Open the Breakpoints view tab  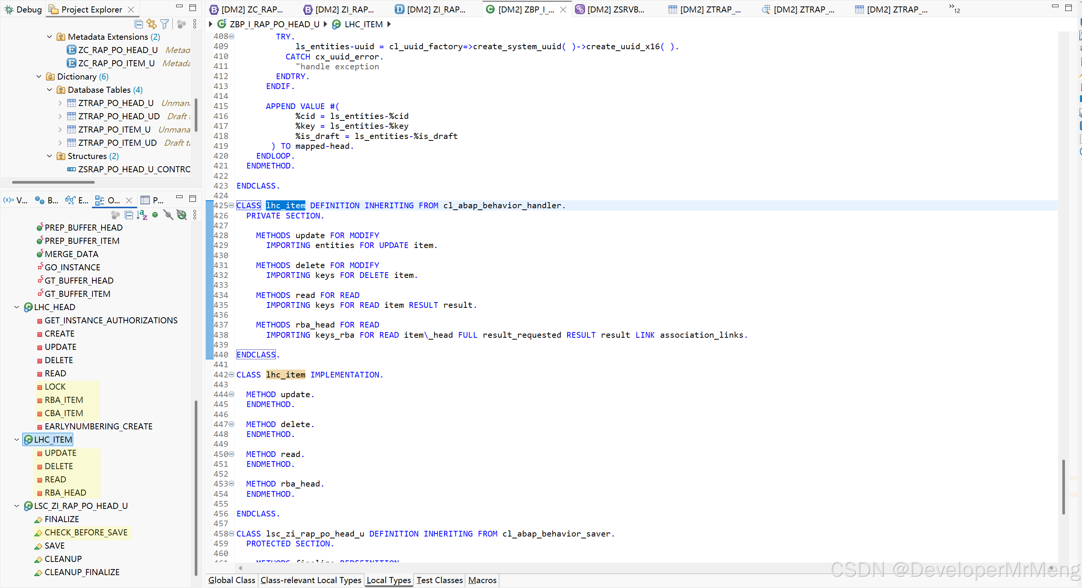47,200
